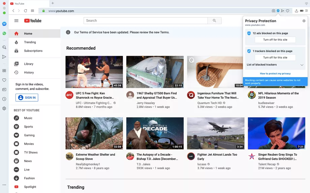This screenshot has height=193, width=310.
Task: Click the heart bookmark icon in address bar
Action: coord(287,11)
